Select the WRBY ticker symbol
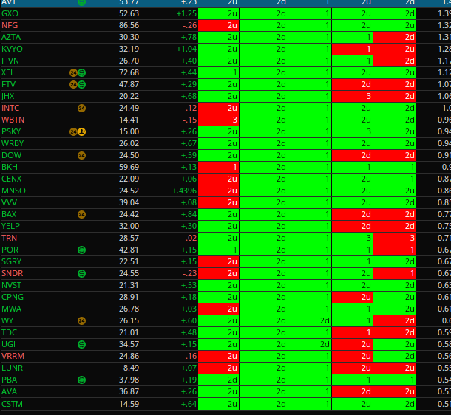 pyautogui.click(x=13, y=143)
